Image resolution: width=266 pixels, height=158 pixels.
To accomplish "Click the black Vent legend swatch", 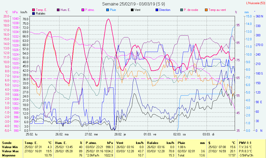I will pyautogui.click(x=132, y=10).
